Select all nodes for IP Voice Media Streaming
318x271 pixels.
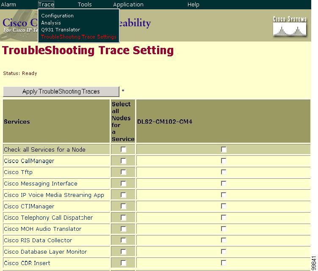123,195
